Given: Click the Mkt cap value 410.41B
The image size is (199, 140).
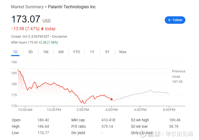Looking at the screenshot, I should click(x=108, y=120).
